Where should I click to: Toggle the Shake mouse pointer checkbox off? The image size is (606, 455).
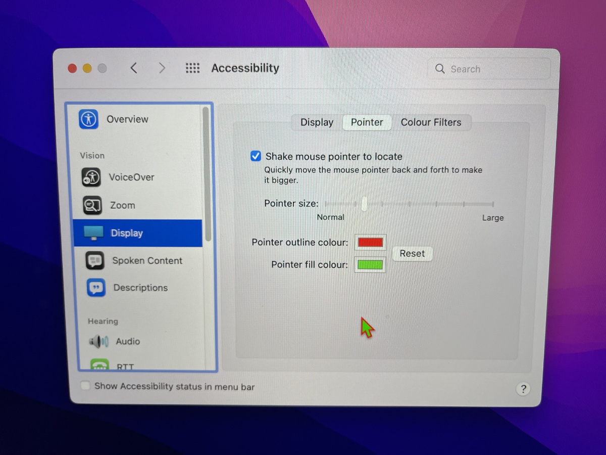coord(256,156)
